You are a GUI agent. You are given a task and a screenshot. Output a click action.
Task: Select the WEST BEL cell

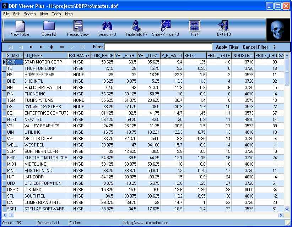pyautogui.click(x=46, y=145)
